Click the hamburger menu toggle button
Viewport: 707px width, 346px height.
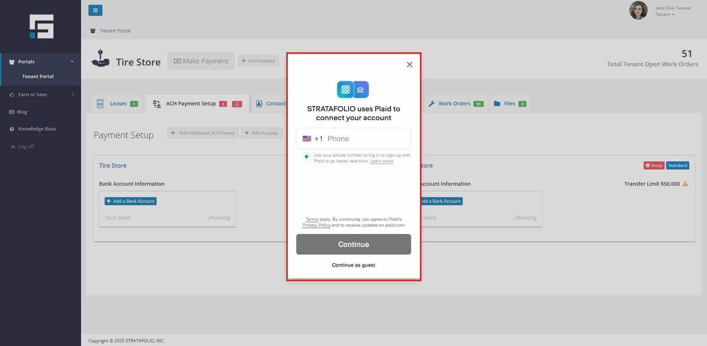coord(95,10)
